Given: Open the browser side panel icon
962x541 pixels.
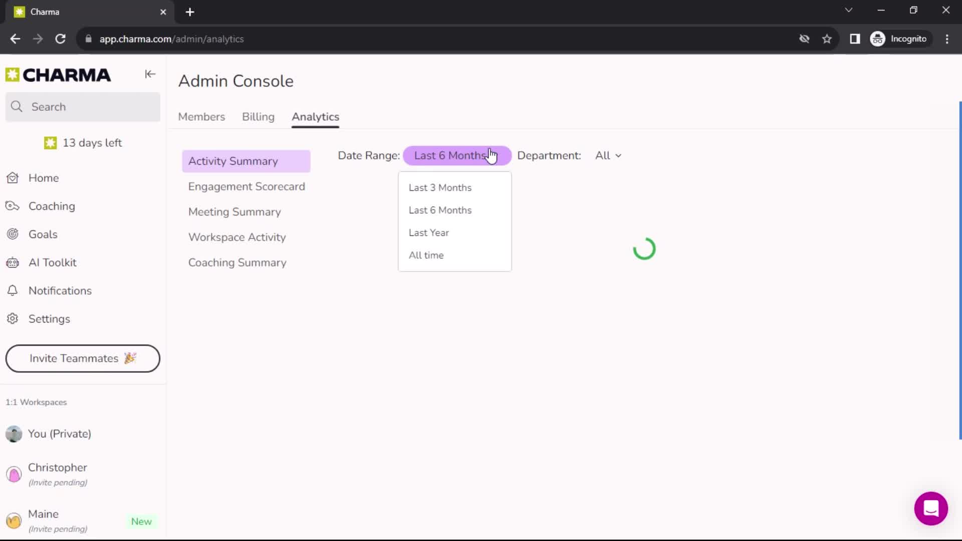Looking at the screenshot, I should click(x=855, y=39).
